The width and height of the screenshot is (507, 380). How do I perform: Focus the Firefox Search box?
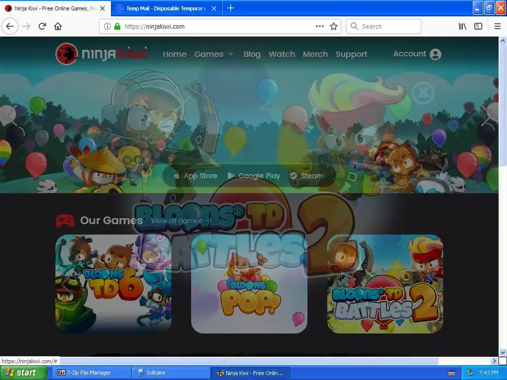[384, 27]
